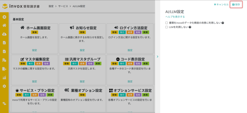Open 設定 link on 汎用マスタグループ card

tap(82, 82)
